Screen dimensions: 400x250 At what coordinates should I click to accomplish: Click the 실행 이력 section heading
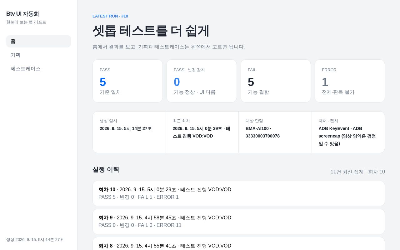tap(106, 170)
